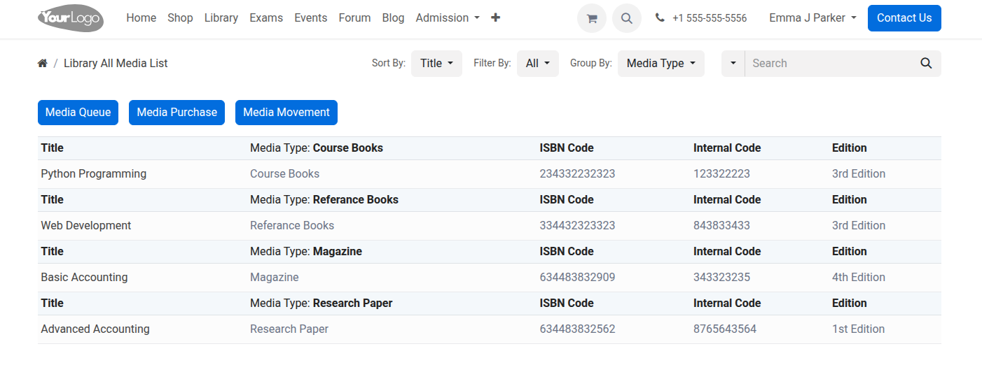Open the Forum menu item
Viewport: 982px width, 379px height.
pyautogui.click(x=354, y=18)
